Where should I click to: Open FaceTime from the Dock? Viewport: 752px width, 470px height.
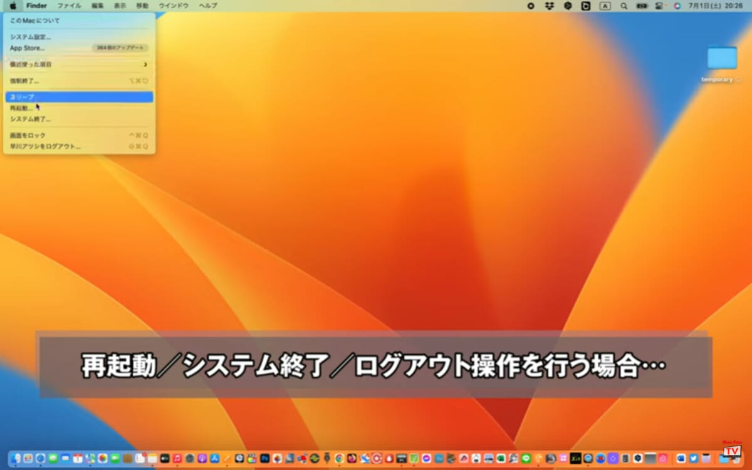(x=115, y=459)
